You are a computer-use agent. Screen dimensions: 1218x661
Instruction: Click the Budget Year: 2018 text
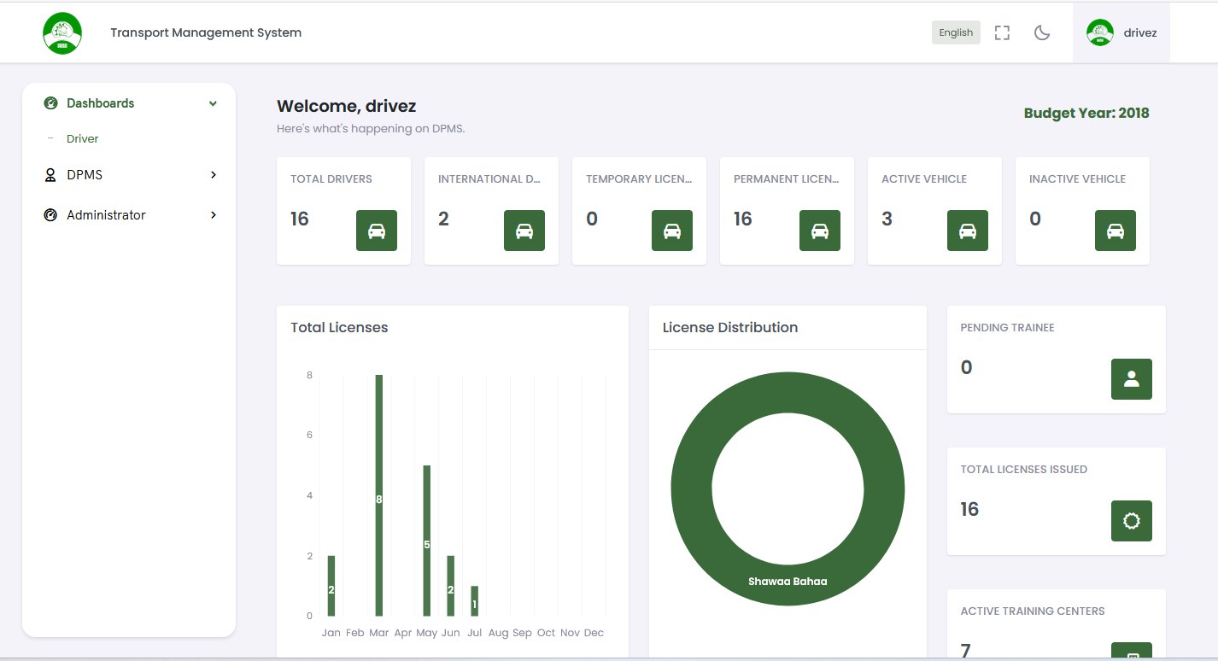point(1086,113)
